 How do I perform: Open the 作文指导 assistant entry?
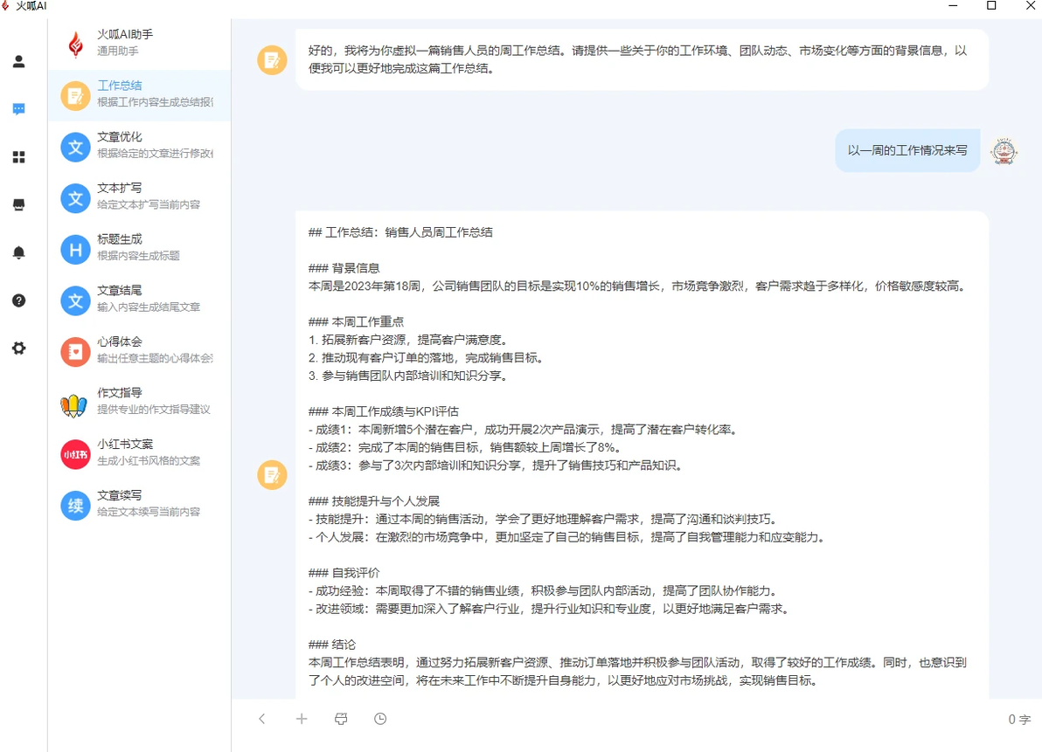(x=140, y=403)
